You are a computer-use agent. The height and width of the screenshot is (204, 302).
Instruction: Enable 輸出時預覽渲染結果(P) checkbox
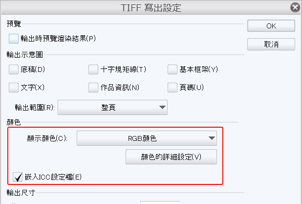click(14, 39)
